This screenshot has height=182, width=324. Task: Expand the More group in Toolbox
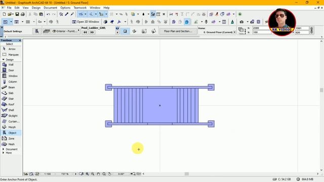4,153
